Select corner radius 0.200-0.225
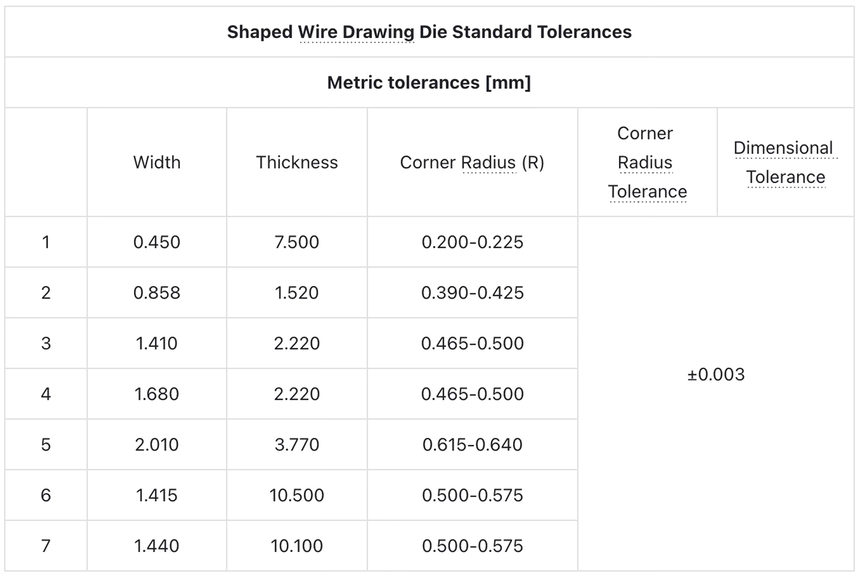Viewport: 859px width, 576px height. (472, 242)
